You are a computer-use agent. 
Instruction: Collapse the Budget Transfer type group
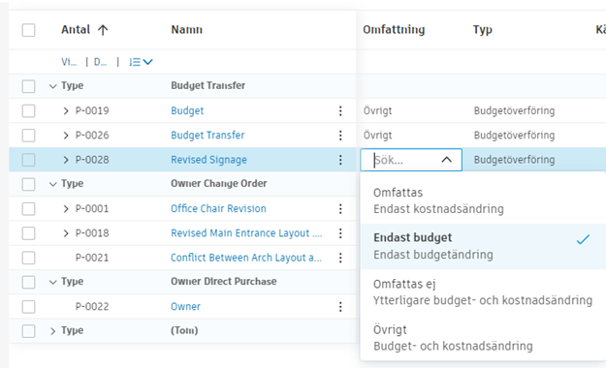point(53,86)
